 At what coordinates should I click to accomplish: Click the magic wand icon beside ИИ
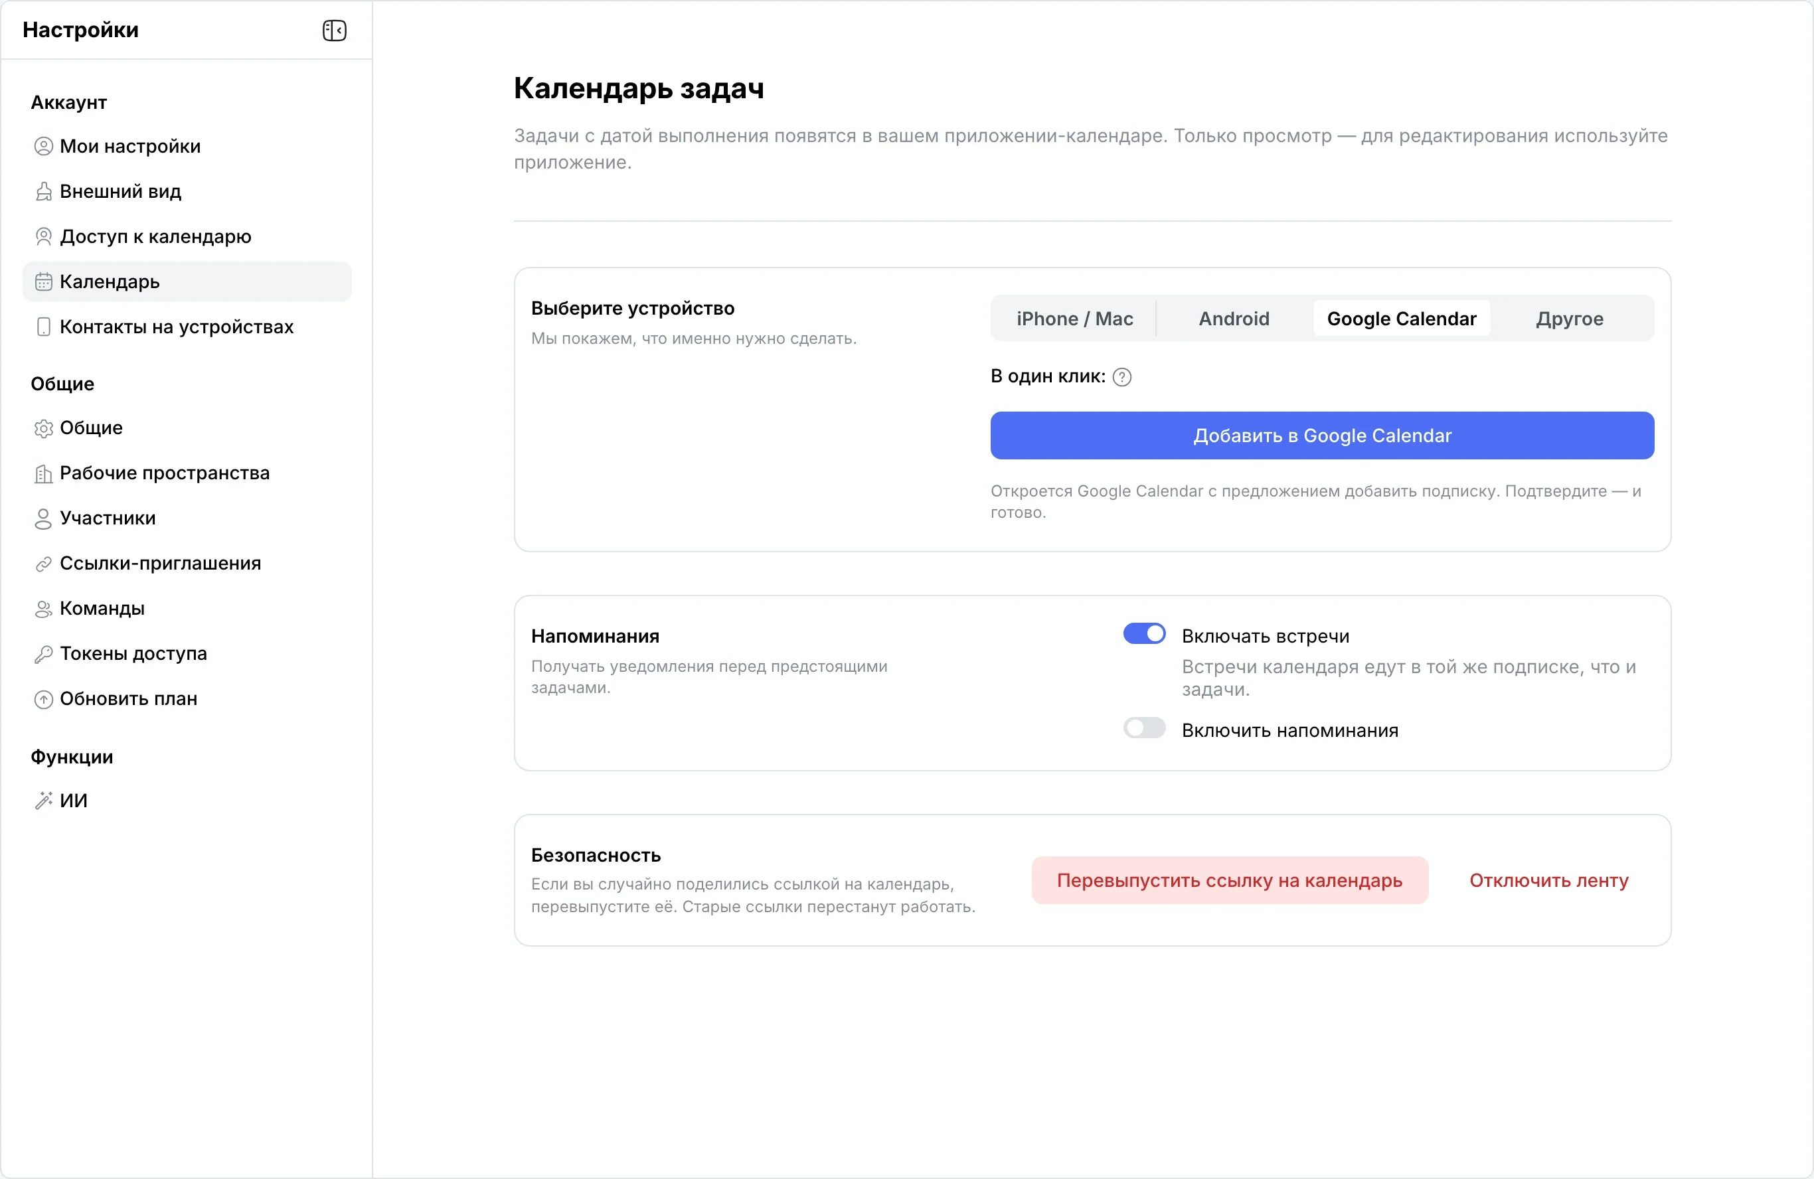tap(43, 800)
